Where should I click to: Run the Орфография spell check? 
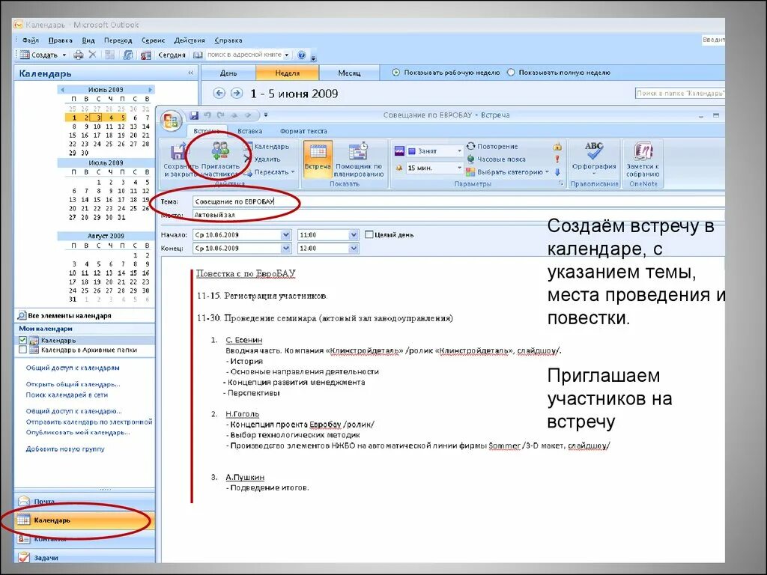594,157
